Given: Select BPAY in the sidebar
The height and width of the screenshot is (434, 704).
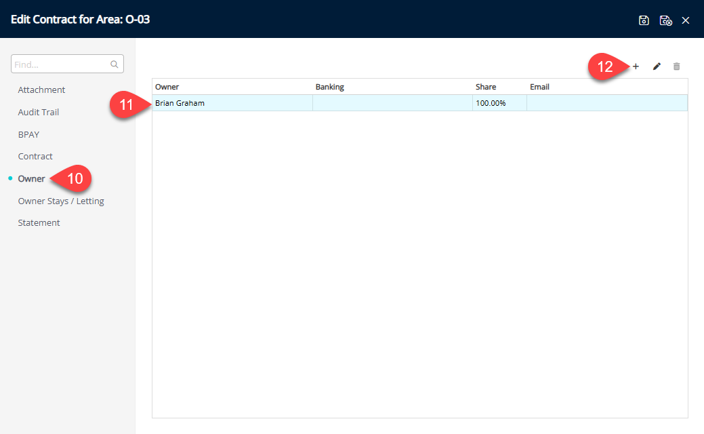Looking at the screenshot, I should pyautogui.click(x=28, y=134).
